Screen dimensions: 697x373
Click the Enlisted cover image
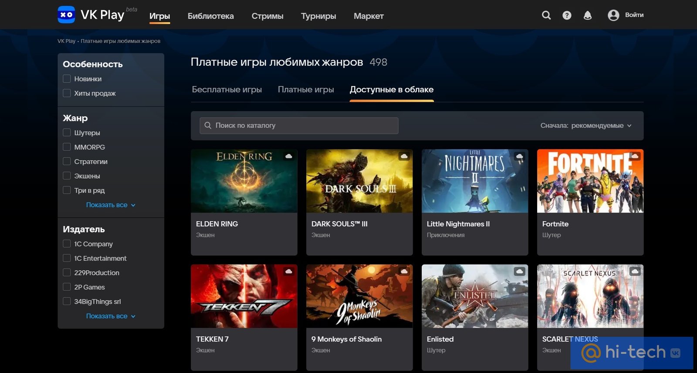475,296
